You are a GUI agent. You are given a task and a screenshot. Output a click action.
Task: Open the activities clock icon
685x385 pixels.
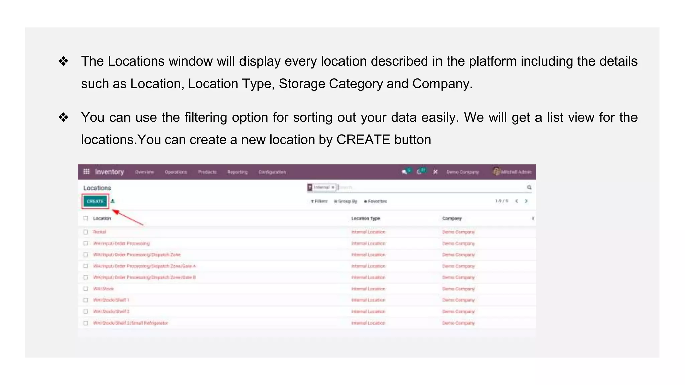coord(419,172)
